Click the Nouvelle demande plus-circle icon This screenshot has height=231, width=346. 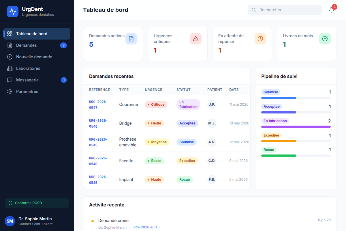(10, 57)
